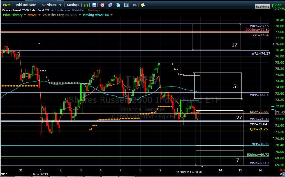This screenshot has width=285, height=177.
Task: Open the 30 Minute timeframe dropdown
Action: pyautogui.click(x=52, y=5)
